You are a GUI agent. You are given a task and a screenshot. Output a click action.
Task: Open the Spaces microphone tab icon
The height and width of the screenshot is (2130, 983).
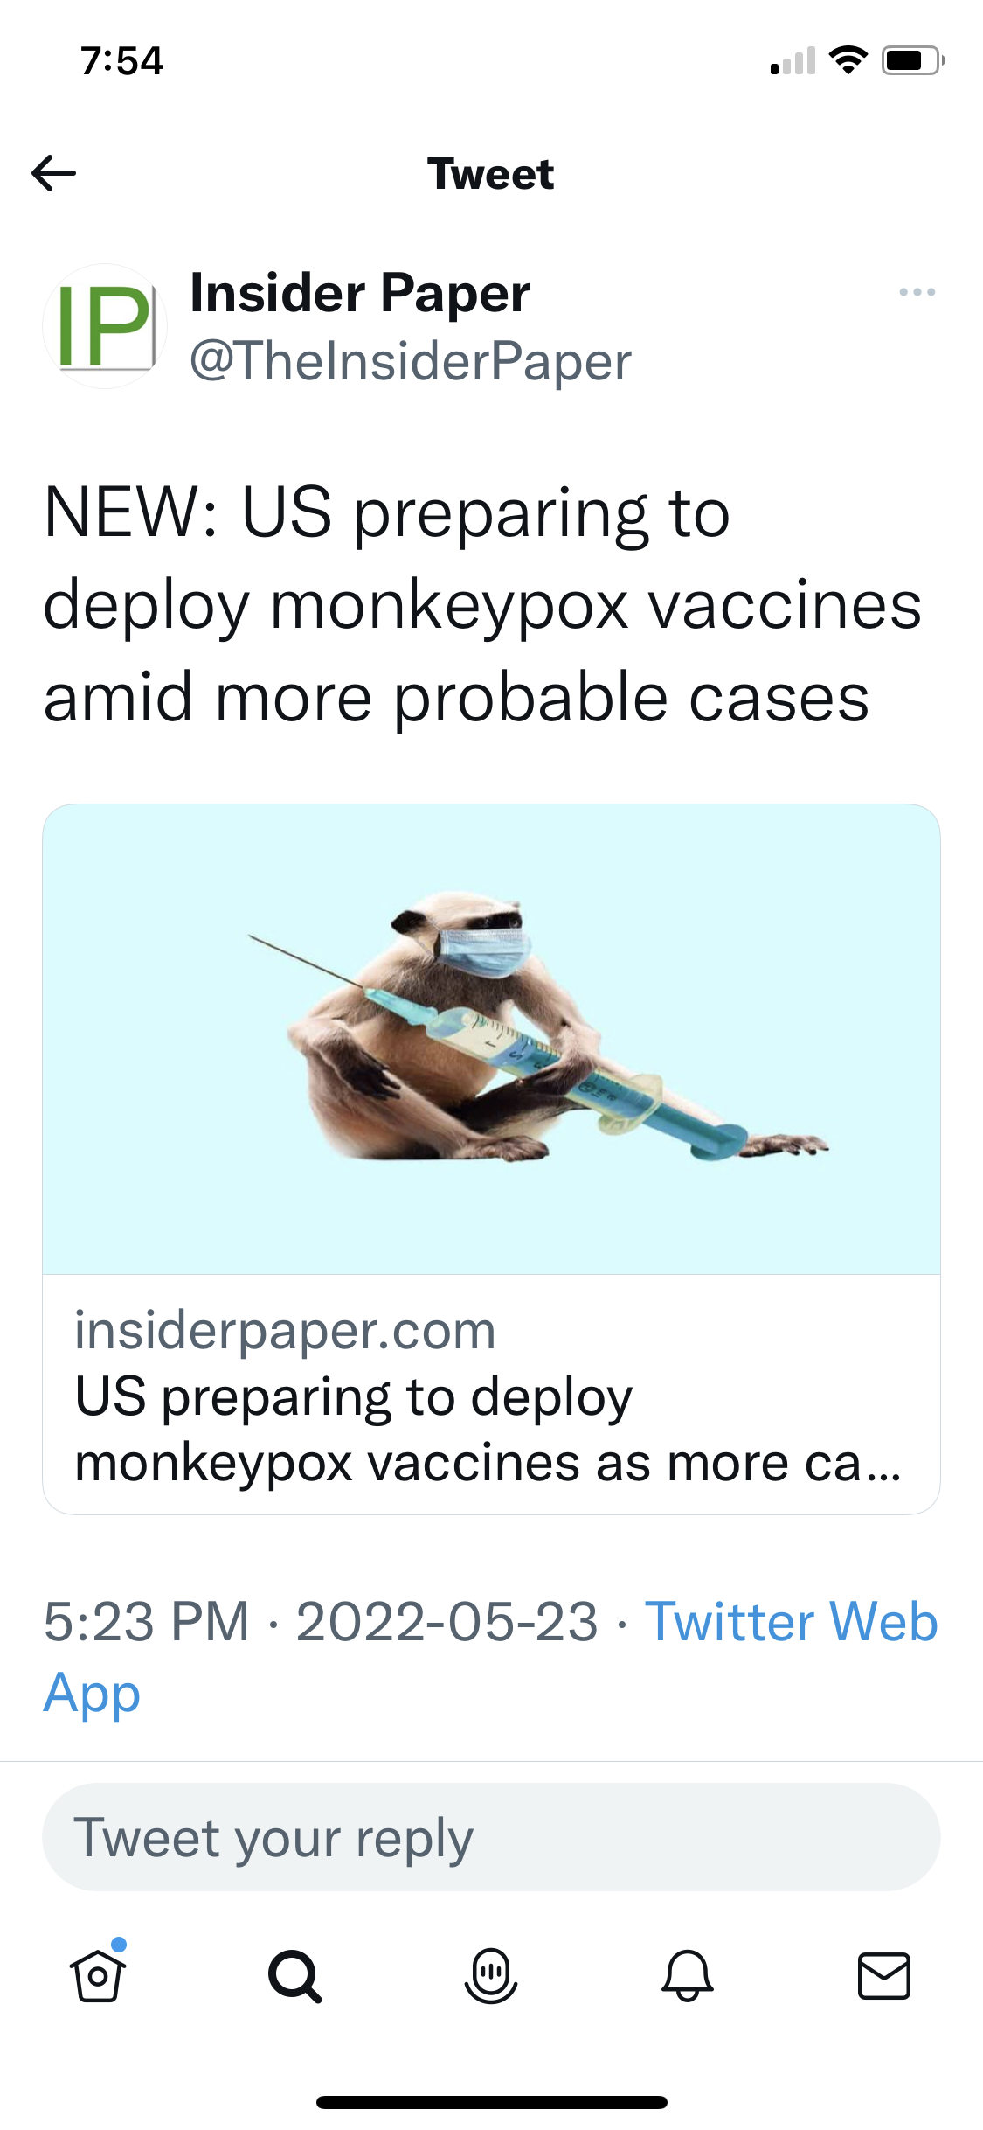tap(491, 1976)
